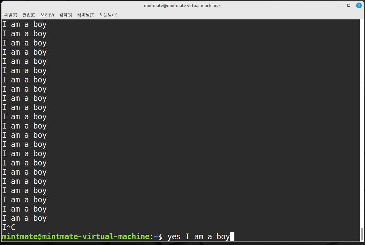Viewport: 365px width, 245px height.
Task: Click the command line text 'yes I am a boy'
Action: coord(199,237)
